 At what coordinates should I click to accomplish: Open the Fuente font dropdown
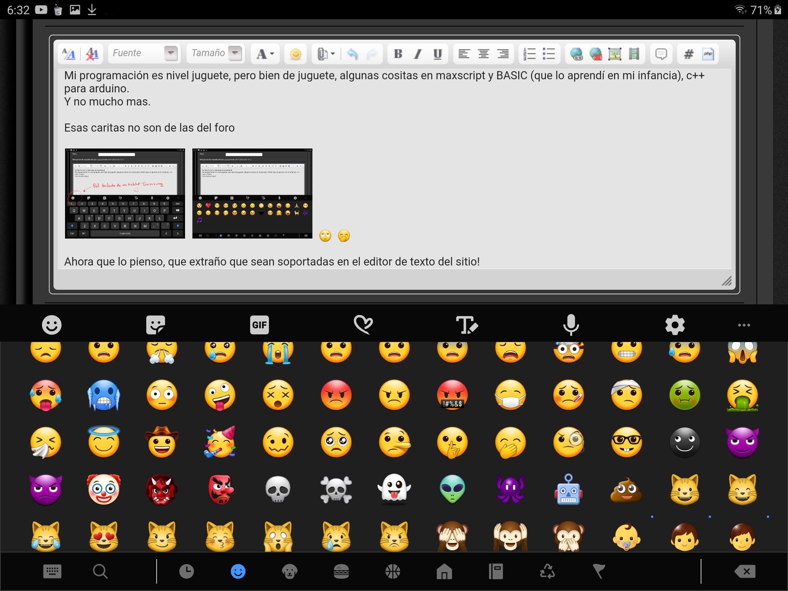171,53
